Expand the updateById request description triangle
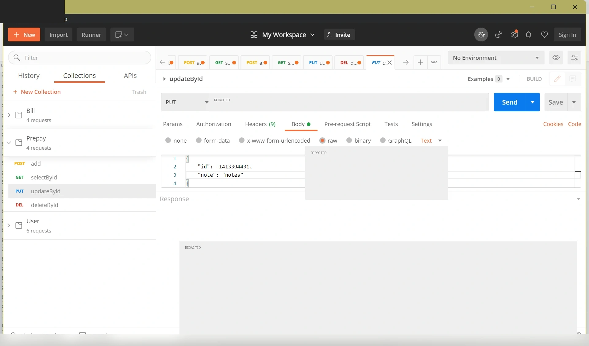 164,79
